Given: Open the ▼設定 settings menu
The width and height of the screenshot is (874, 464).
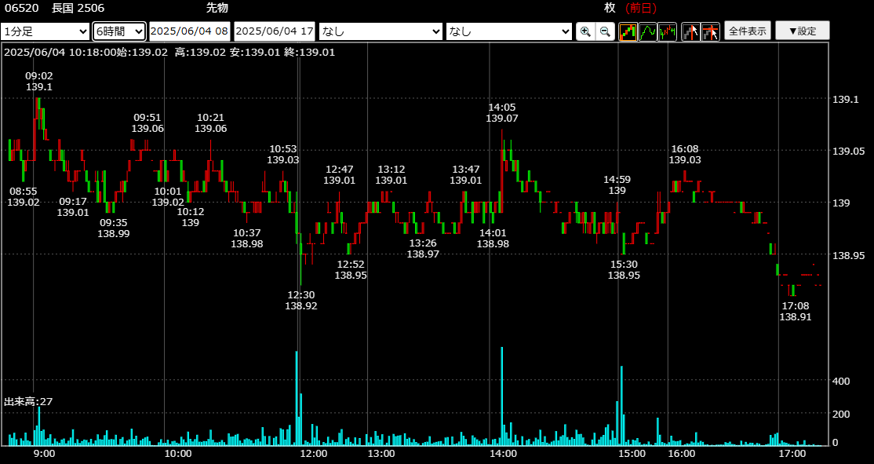Looking at the screenshot, I should click(802, 31).
